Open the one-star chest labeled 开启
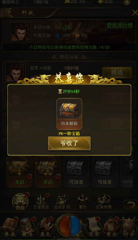This screenshot has width=138, height=240. tap(19, 172)
